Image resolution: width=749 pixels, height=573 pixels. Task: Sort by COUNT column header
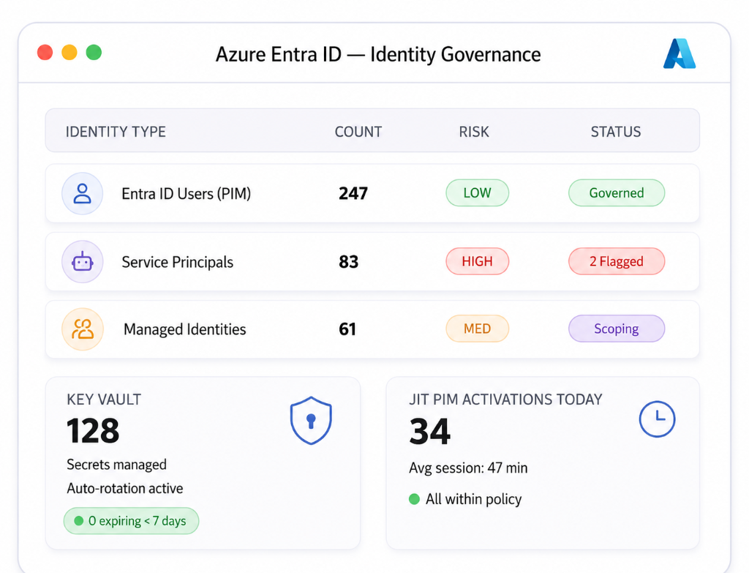point(358,132)
